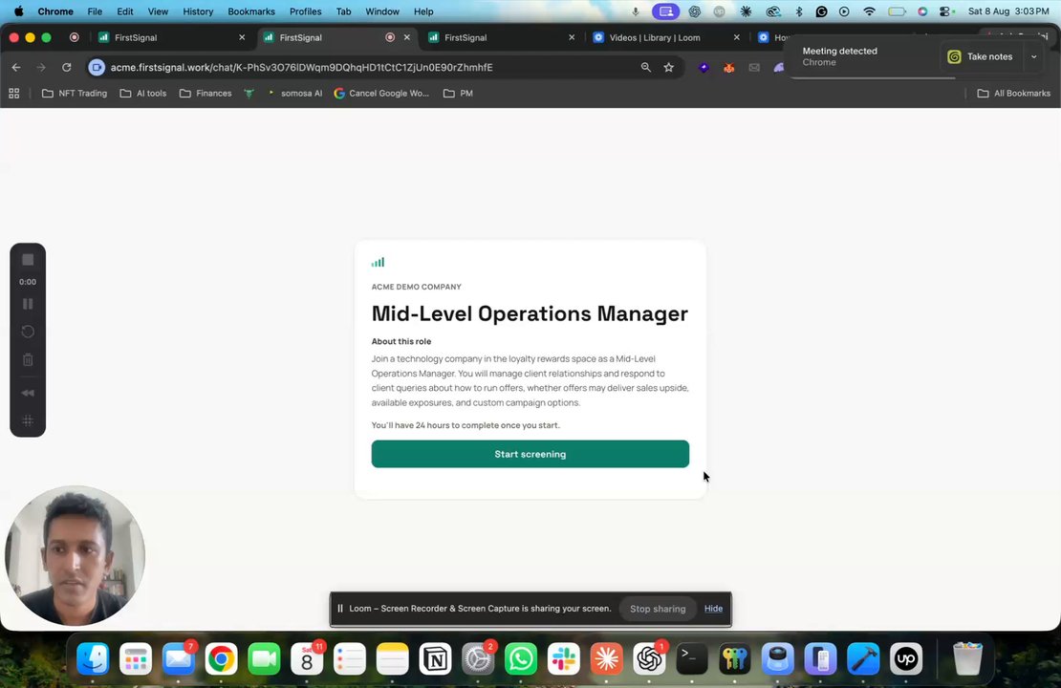Open the zoom magnifier in address bar

point(645,67)
